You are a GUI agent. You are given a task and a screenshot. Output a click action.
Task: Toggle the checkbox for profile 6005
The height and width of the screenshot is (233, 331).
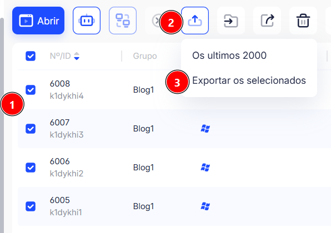click(31, 206)
